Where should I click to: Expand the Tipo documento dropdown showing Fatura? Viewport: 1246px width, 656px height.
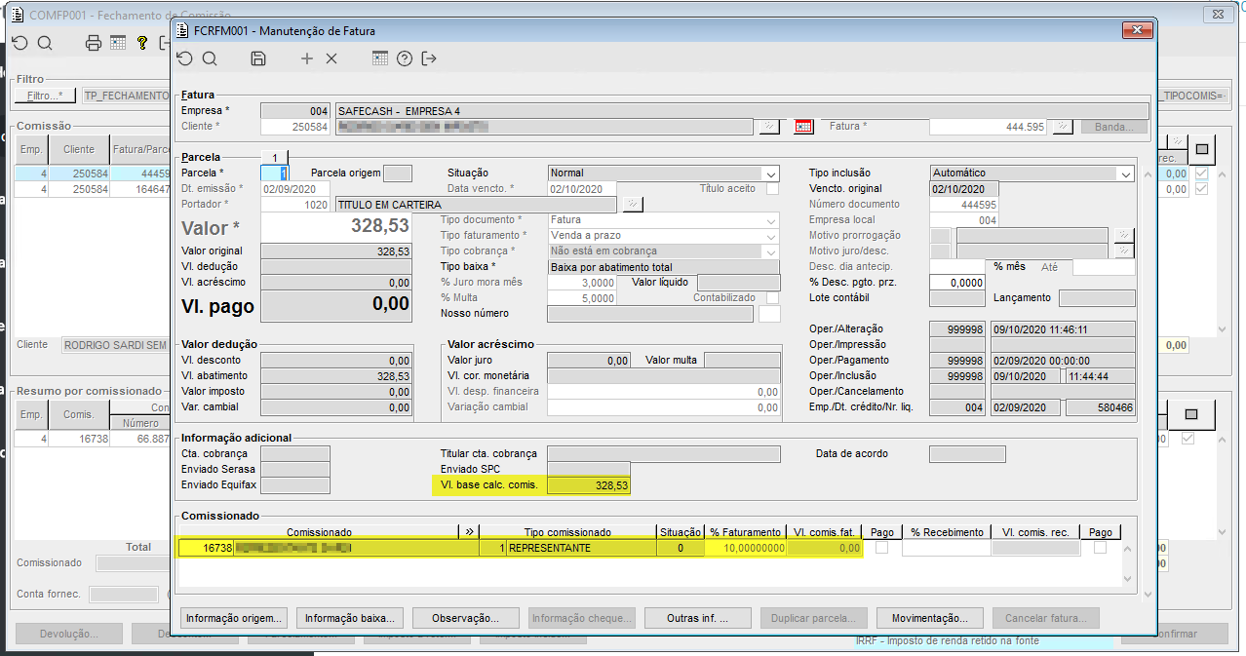(x=770, y=220)
